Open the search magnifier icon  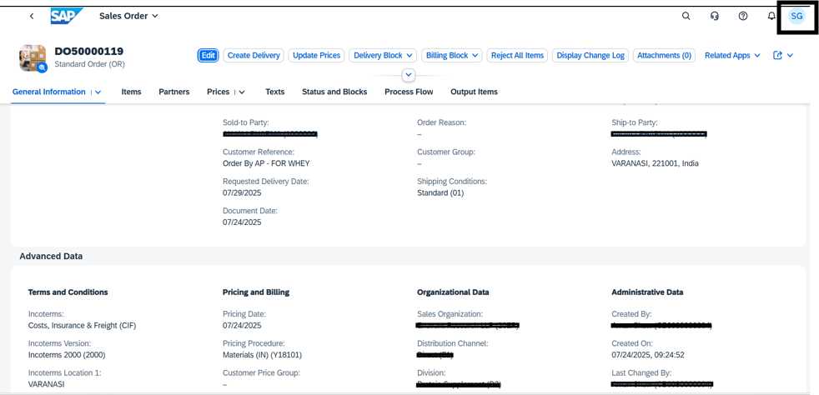coord(686,16)
